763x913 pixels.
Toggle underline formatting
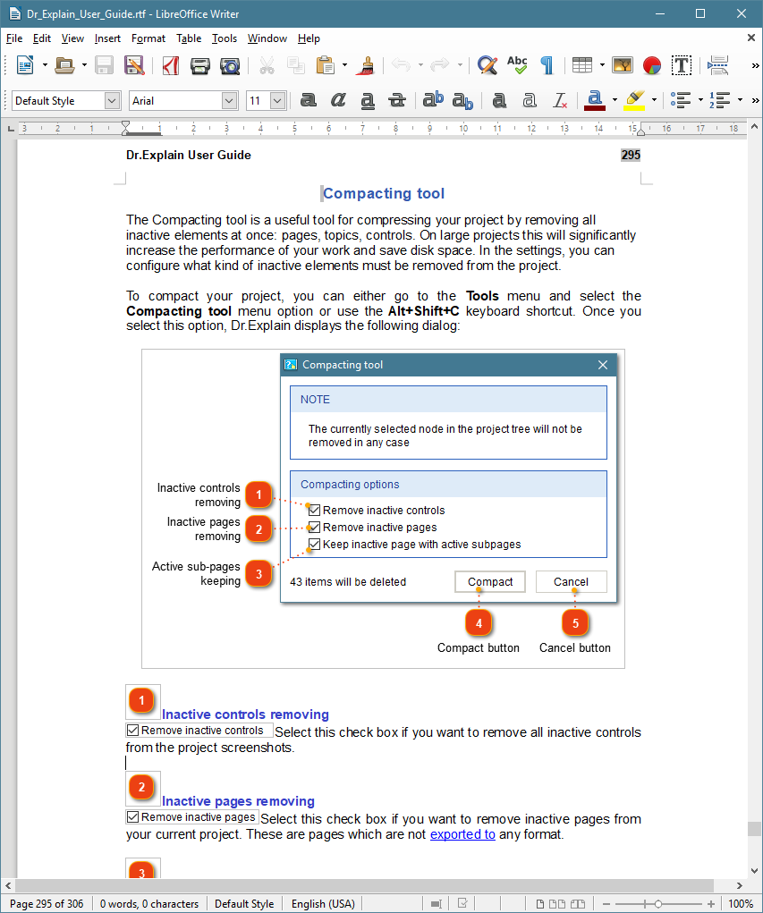tap(368, 100)
